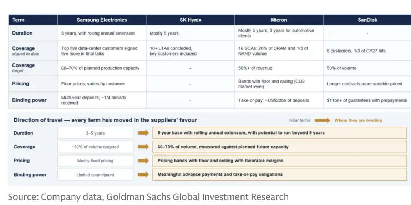411x205 pixels.
Task: Click the legend arrow beside Initial terms
Action: [x=323, y=120]
